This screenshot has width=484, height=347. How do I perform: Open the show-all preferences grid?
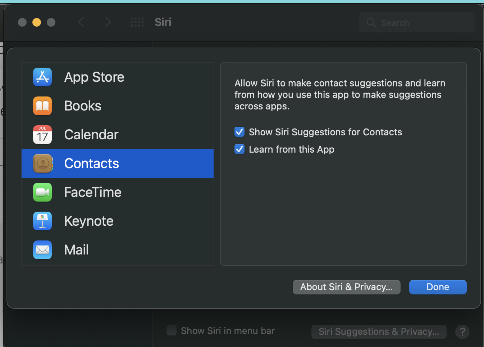[x=137, y=22]
